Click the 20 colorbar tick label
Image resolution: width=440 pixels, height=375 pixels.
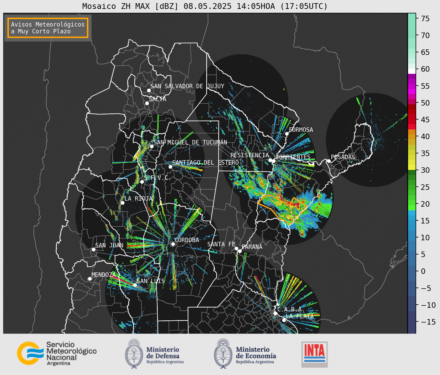(425, 204)
